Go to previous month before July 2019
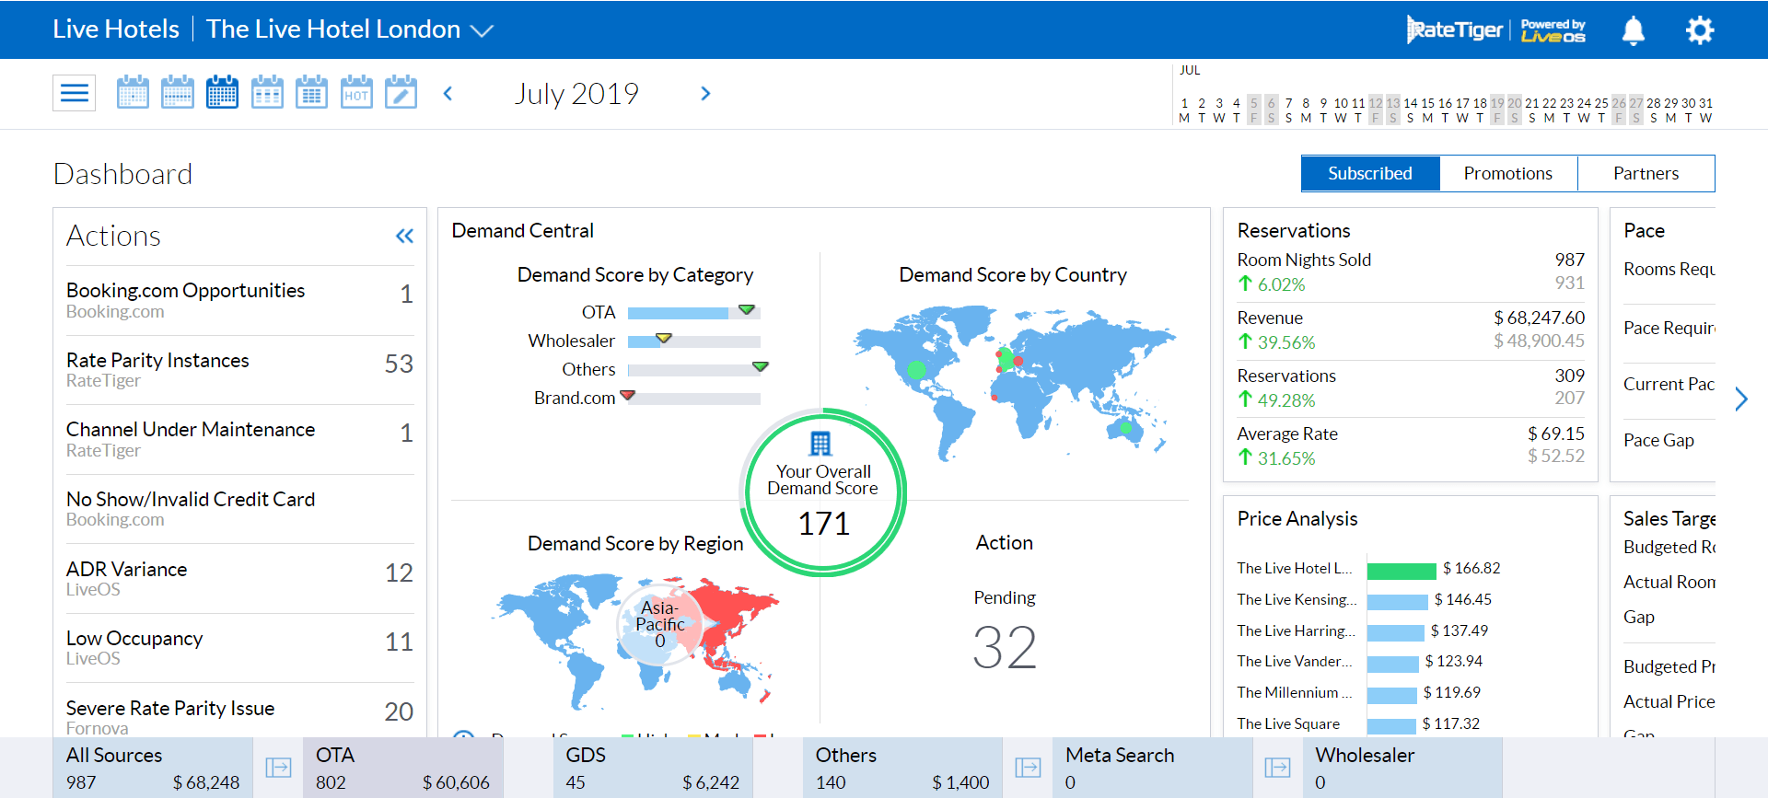Viewport: 1768px width, 798px height. pyautogui.click(x=448, y=93)
